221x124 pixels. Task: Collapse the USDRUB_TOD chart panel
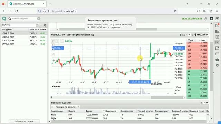click(x=190, y=35)
